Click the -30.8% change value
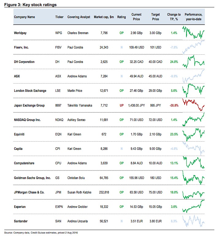218x238 pixels. [x=174, y=105]
